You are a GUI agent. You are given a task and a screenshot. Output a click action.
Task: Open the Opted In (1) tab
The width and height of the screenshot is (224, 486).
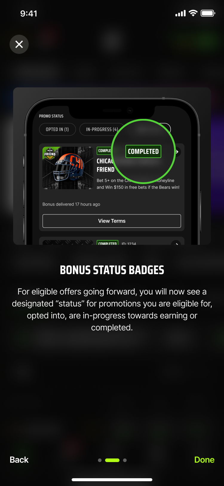coord(57,129)
